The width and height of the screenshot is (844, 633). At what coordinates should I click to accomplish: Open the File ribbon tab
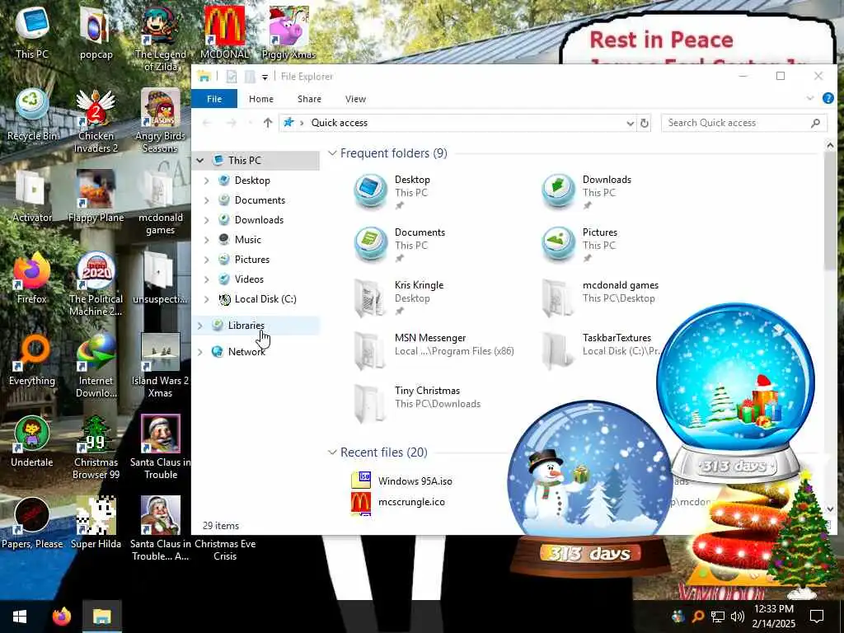(x=214, y=99)
